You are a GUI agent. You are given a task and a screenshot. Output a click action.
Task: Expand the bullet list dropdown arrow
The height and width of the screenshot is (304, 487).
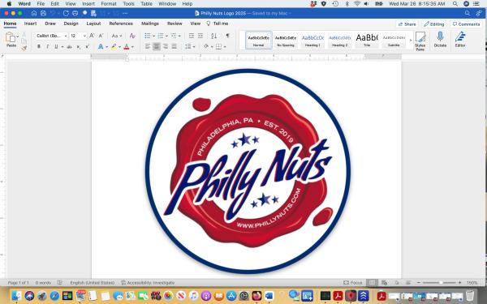153,36
